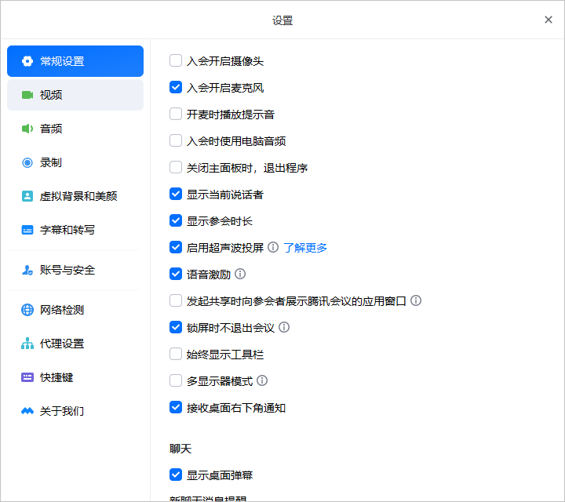Click the keyboard icon beside 快捷键
This screenshot has height=502, width=565.
[27, 377]
